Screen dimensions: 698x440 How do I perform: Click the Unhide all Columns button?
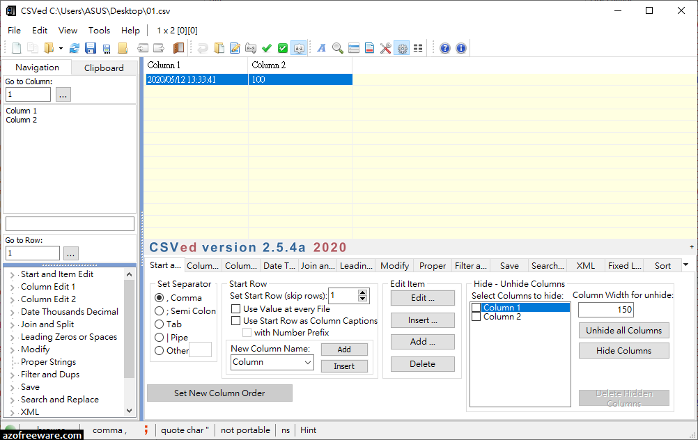coord(623,330)
